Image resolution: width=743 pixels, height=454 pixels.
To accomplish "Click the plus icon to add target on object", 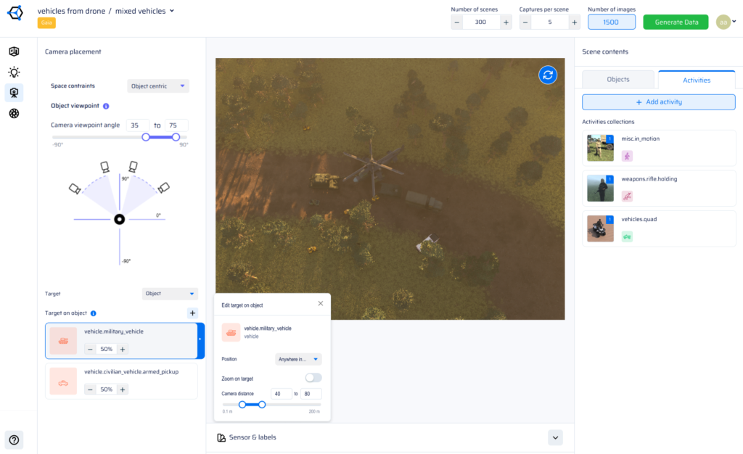I will pyautogui.click(x=192, y=313).
